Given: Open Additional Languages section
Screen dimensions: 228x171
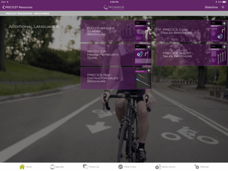Looking at the screenshot, I should tap(33, 26).
